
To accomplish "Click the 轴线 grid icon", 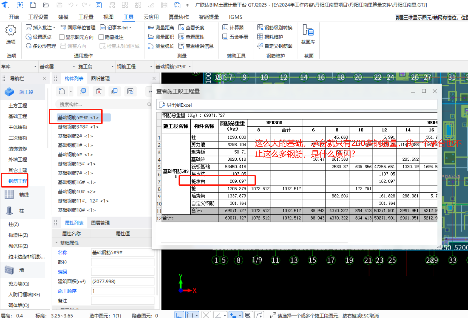I will (x=9, y=195).
